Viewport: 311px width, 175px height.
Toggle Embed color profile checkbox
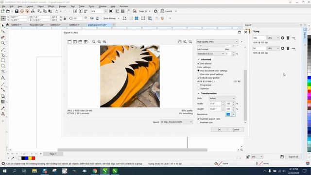[198, 78]
